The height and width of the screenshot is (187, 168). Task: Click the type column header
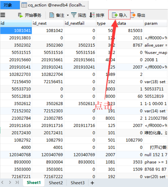[x=106, y=23]
